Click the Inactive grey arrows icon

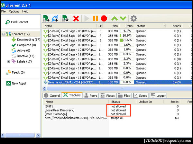pyautogui.click(x=14, y=56)
